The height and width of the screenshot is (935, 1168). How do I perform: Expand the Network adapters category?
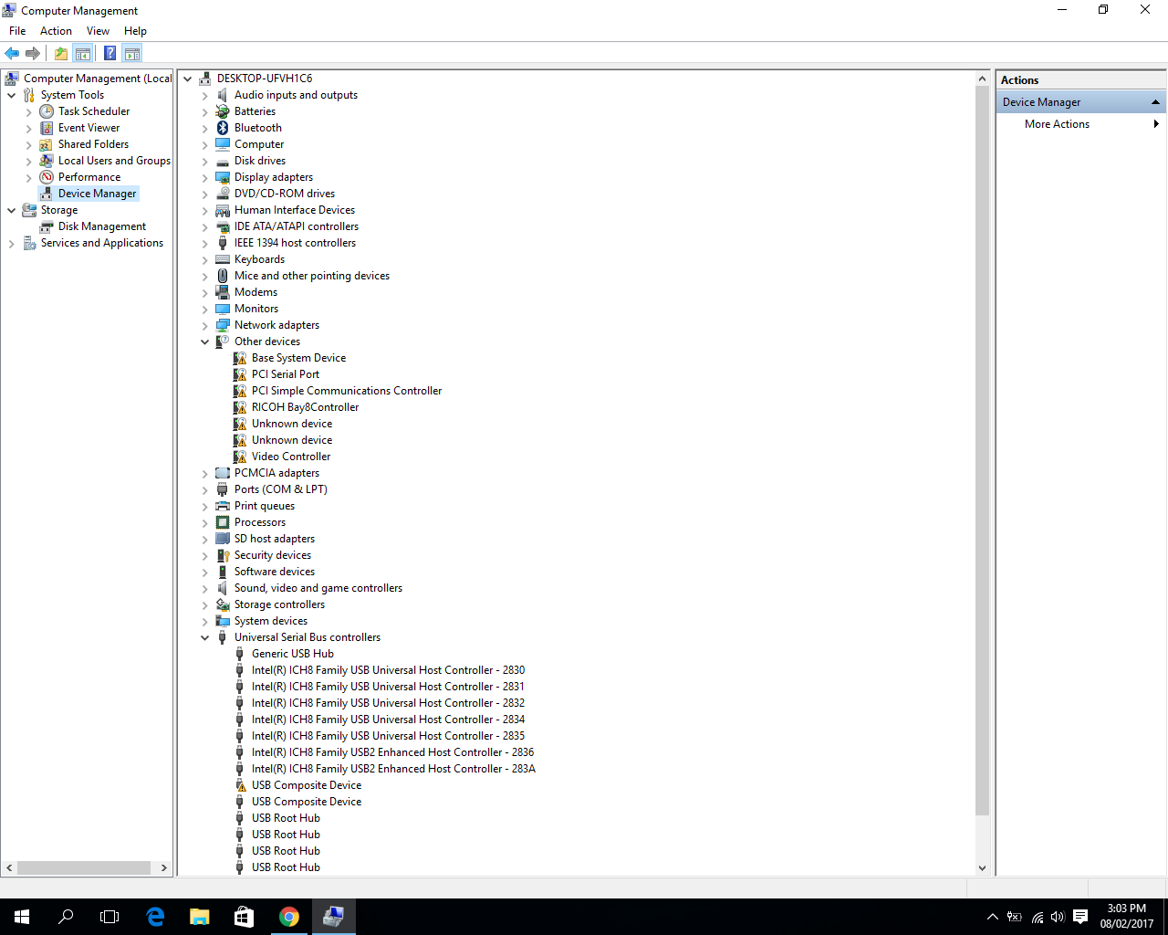[x=205, y=325]
